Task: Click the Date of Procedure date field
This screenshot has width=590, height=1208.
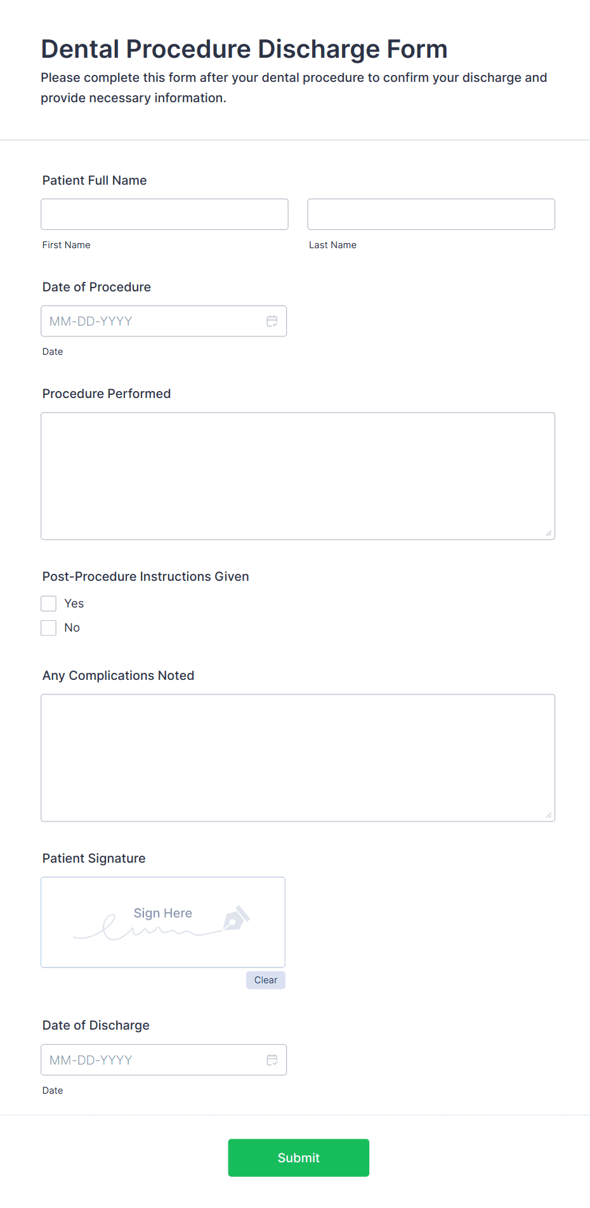Action: (x=152, y=321)
